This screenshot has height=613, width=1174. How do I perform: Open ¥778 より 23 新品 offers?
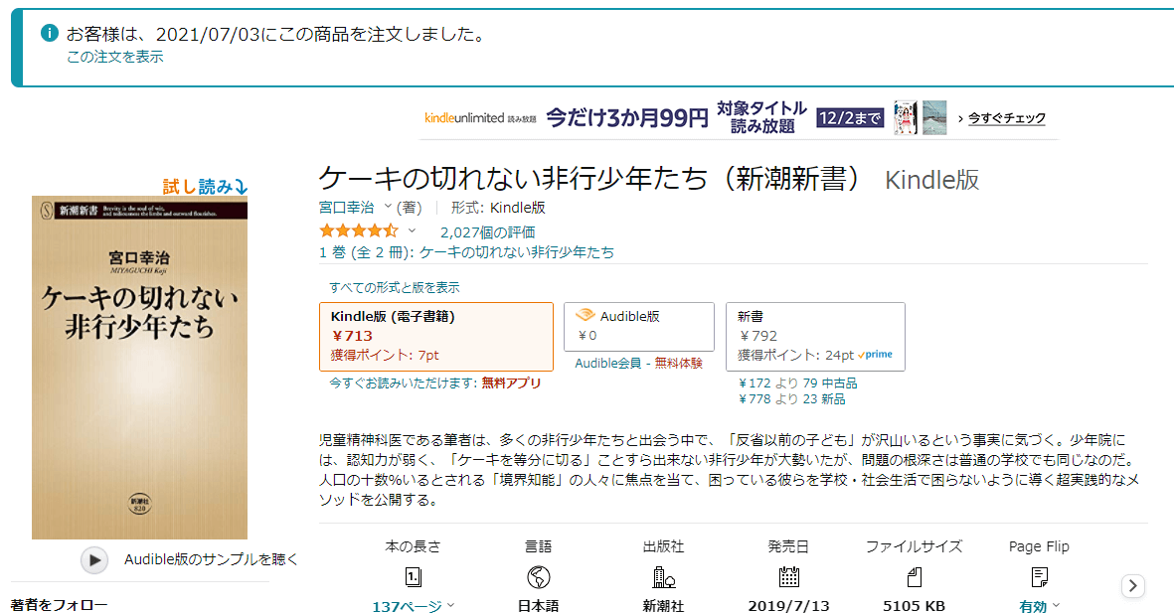coord(792,399)
